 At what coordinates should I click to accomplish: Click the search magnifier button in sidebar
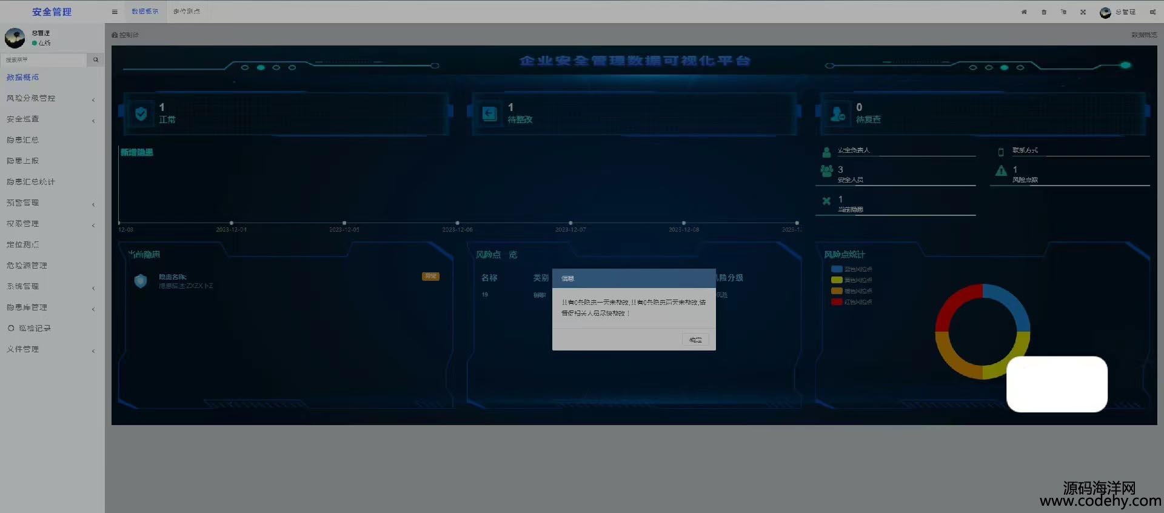tap(95, 59)
